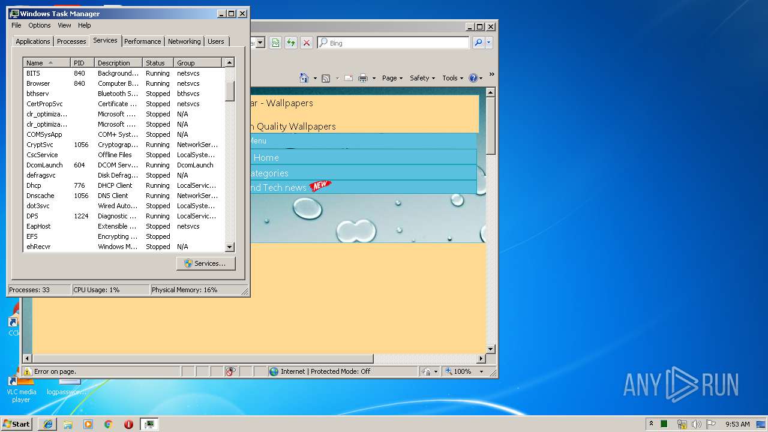Open Windows Media Player from the taskbar
This screenshot has height=432, width=768.
[88, 424]
